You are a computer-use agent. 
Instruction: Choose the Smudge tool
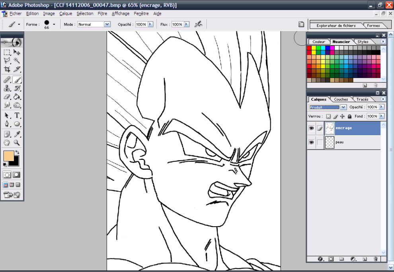[7, 105]
